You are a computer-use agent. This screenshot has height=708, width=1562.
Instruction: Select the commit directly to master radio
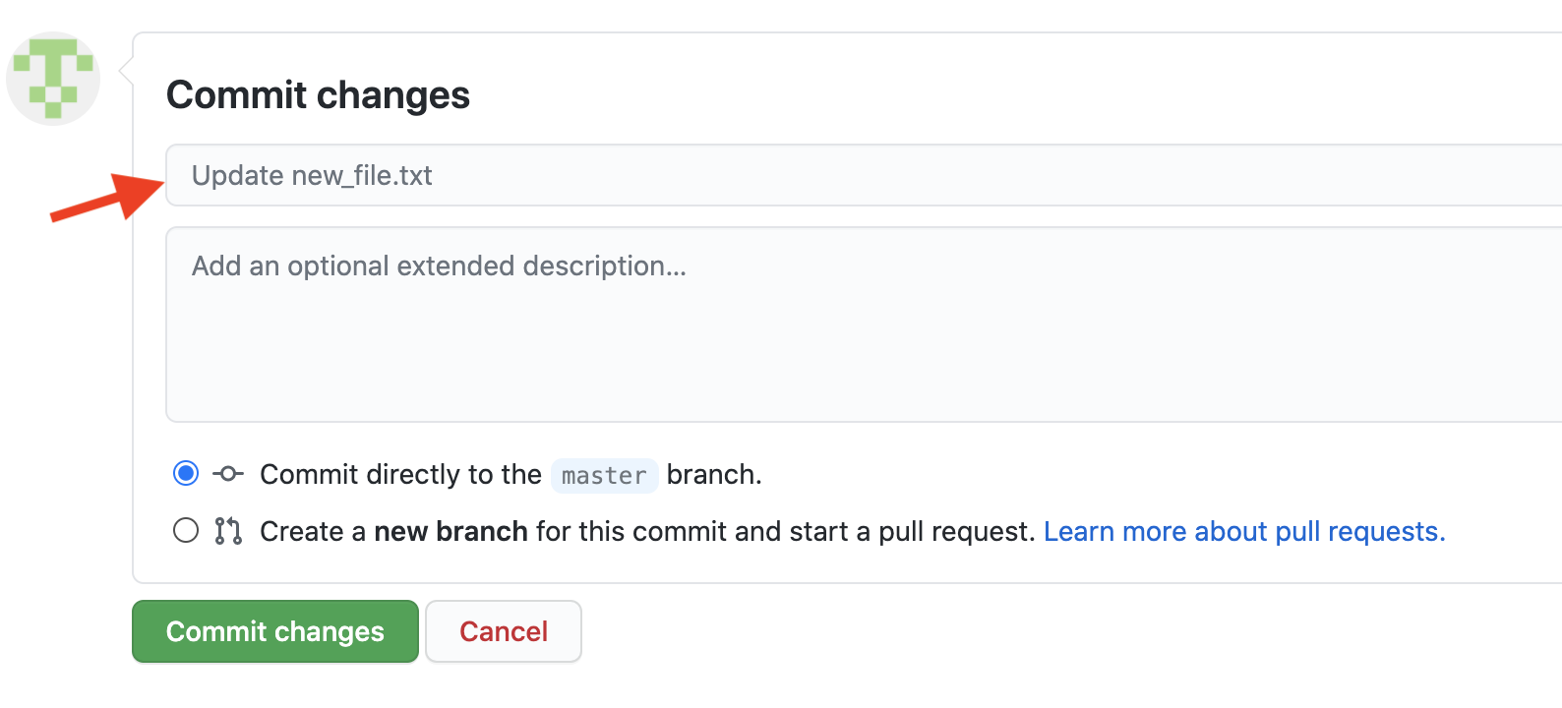186,474
